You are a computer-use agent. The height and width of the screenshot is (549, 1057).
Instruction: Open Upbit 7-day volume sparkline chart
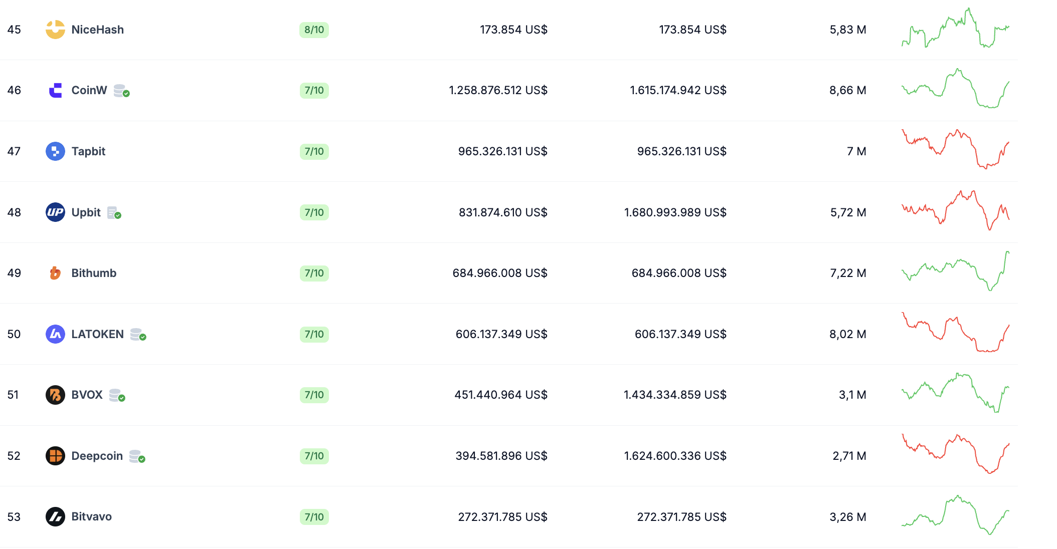(955, 211)
